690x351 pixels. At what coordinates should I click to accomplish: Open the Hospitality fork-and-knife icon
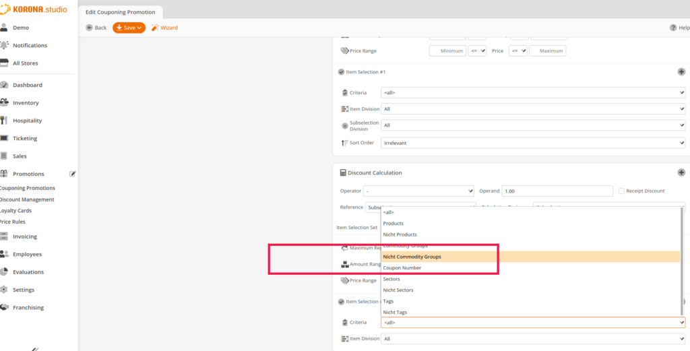pos(4,121)
